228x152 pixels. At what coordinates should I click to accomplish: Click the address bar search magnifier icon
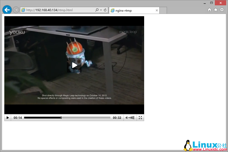coord(97,10)
